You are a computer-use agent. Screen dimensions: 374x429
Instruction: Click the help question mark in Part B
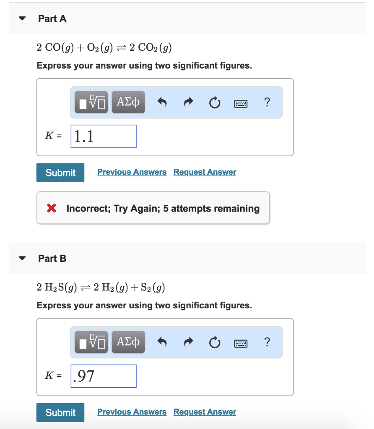(x=267, y=342)
